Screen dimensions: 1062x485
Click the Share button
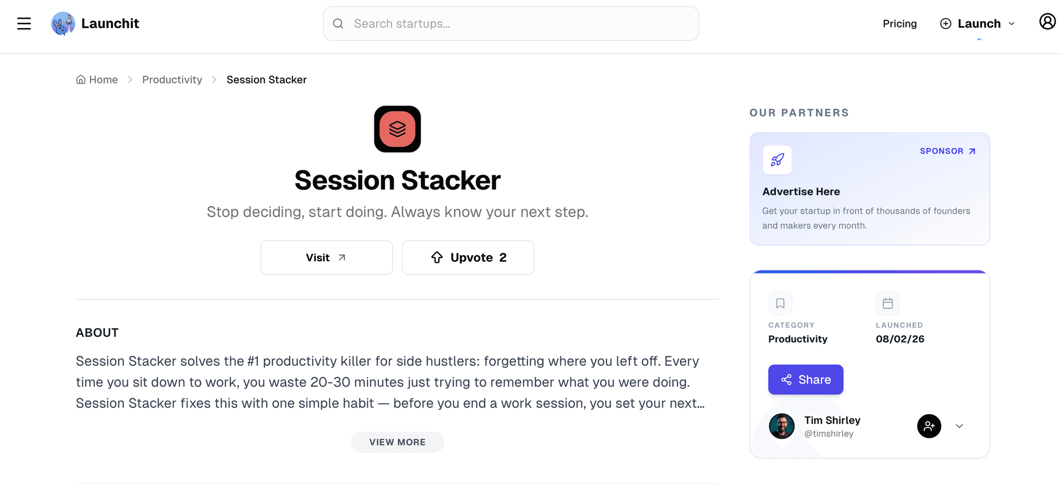click(x=805, y=379)
